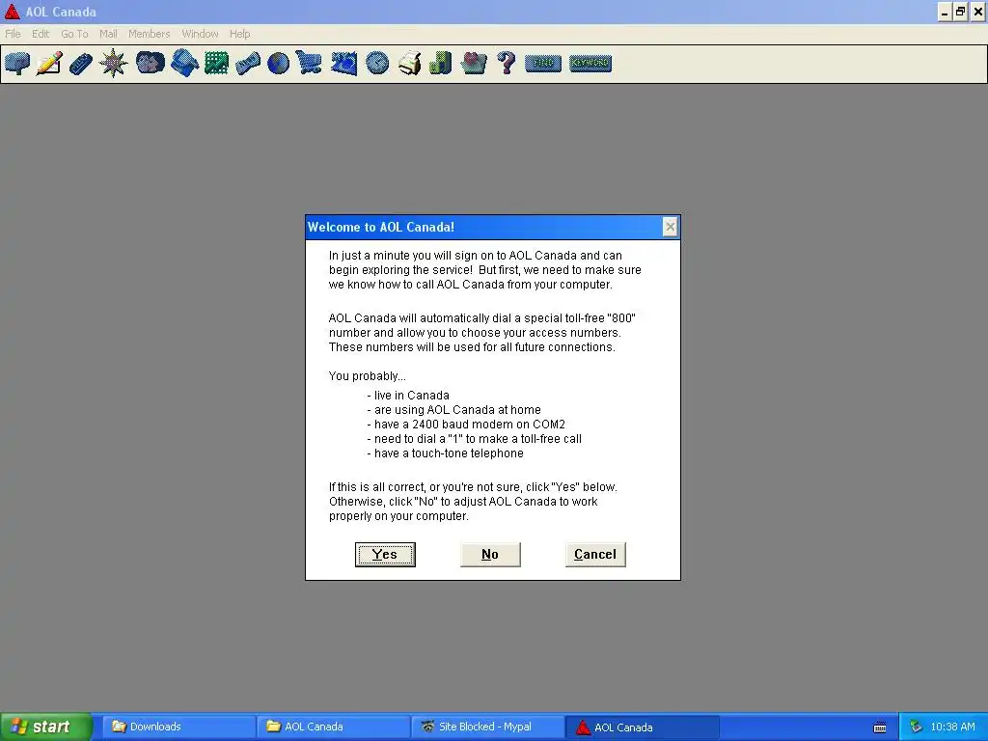988x741 pixels.
Task: Switch to Site Blocked - Mypal taskbar item
Action: [487, 727]
